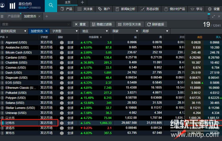This screenshot has width=222, height=141.
Task: Remove the 加密货币 filter with its X
Action: (x=47, y=31)
